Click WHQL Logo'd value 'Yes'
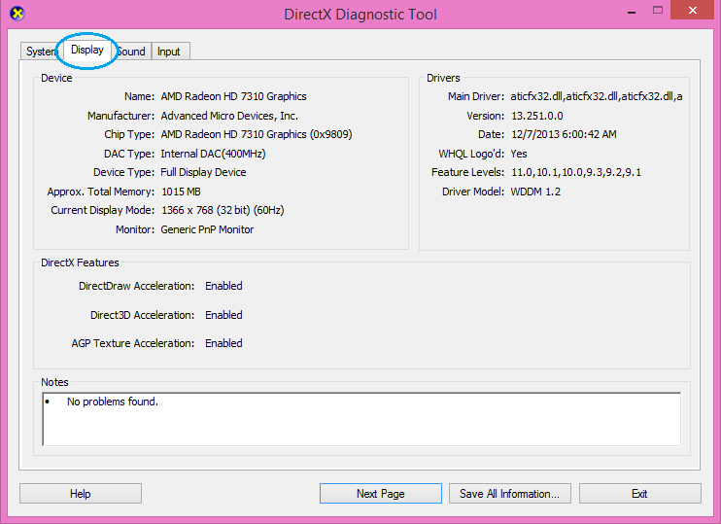The height and width of the screenshot is (524, 721). [x=519, y=154]
